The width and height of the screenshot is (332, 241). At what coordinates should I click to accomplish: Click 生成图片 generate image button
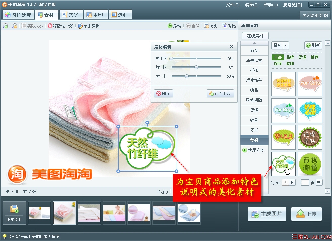pyautogui.click(x=267, y=214)
